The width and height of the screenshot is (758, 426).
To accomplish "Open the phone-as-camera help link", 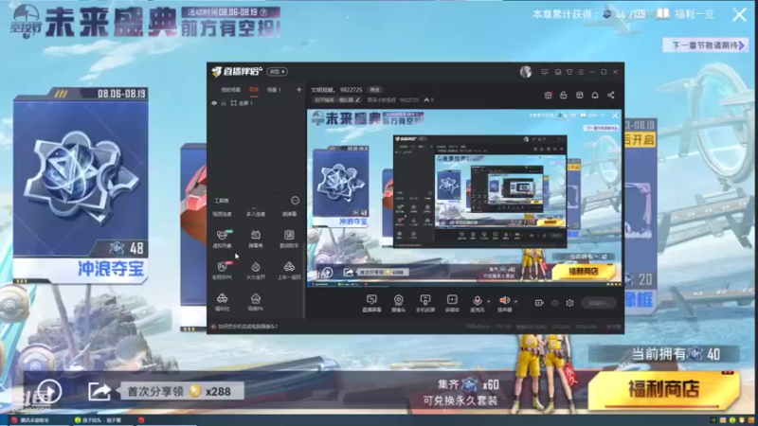I will [x=247, y=327].
